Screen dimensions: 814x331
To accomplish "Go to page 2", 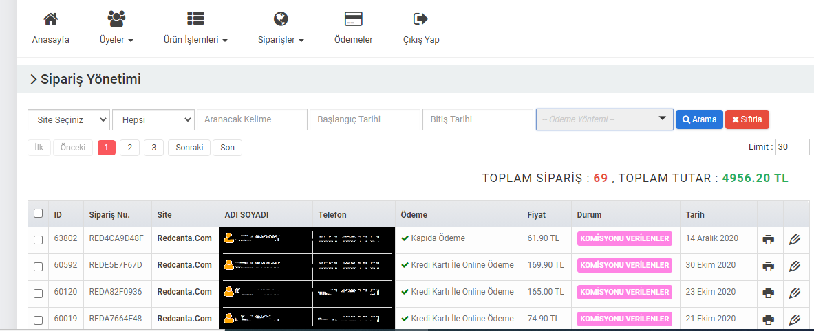I will click(130, 148).
